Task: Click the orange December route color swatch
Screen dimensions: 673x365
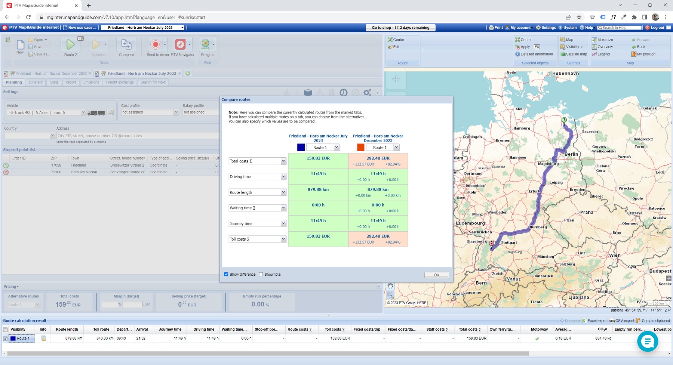Action: 361,148
